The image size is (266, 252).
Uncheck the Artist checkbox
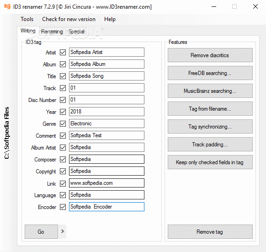click(63, 52)
